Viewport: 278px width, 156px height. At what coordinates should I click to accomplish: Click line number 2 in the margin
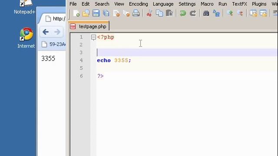[x=81, y=45]
